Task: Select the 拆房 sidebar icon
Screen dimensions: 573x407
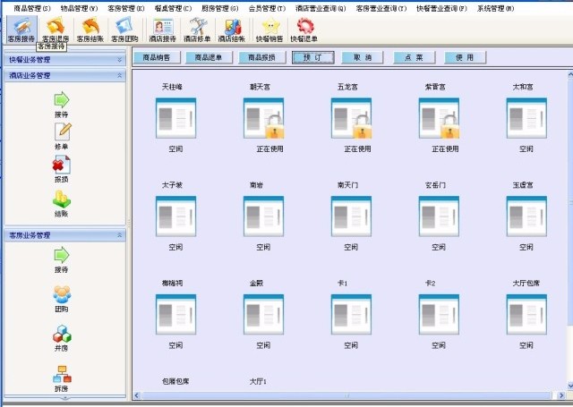Action: point(62,378)
